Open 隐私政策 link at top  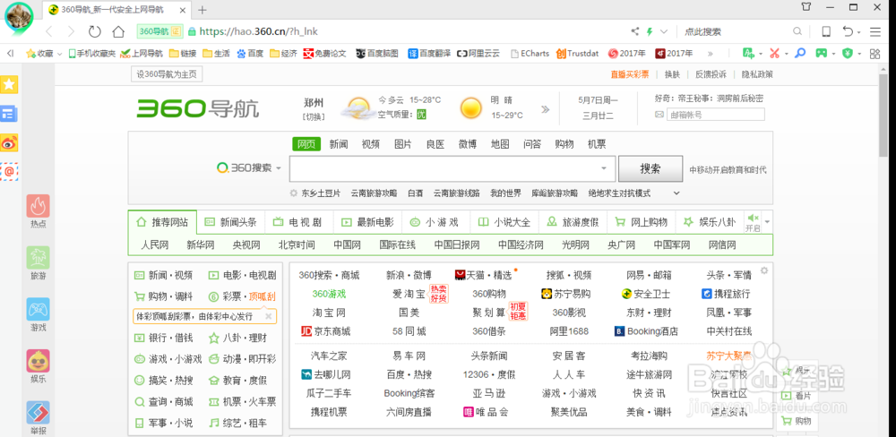(757, 74)
